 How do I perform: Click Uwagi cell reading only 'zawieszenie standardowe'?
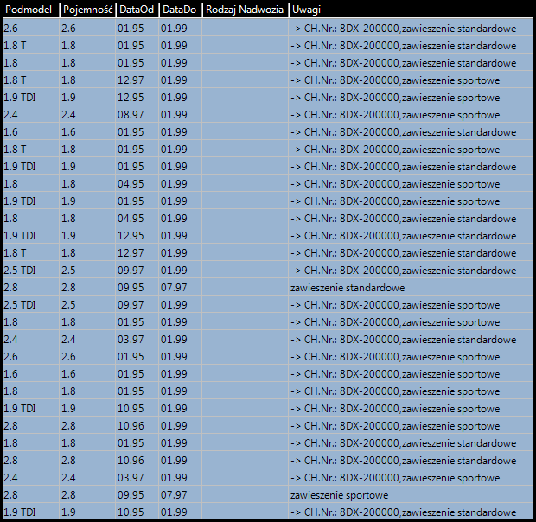pos(348,288)
